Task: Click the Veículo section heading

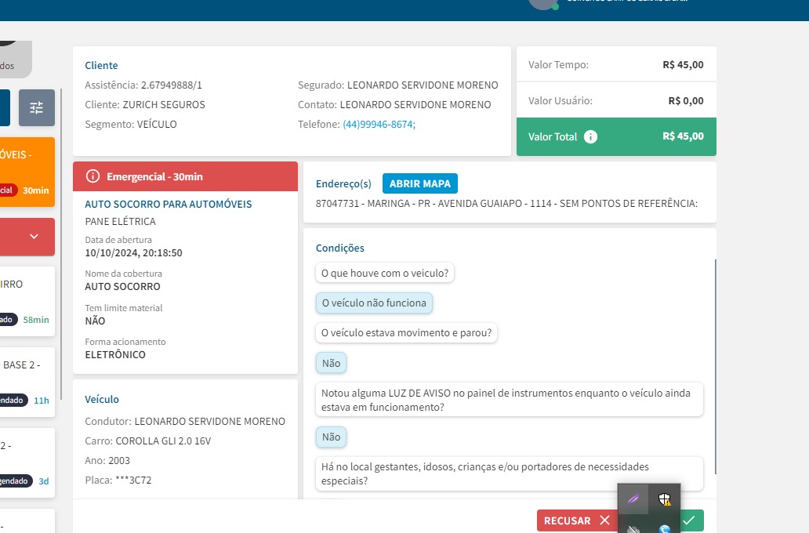Action: (102, 400)
